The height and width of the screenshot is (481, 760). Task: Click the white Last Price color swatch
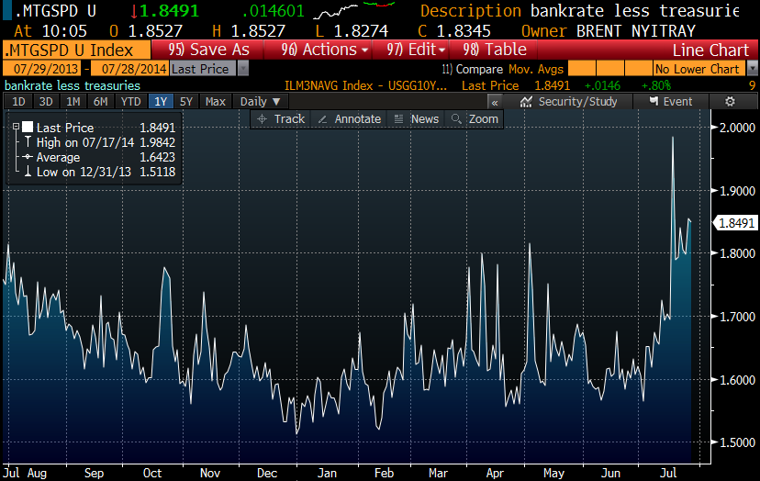pos(28,128)
